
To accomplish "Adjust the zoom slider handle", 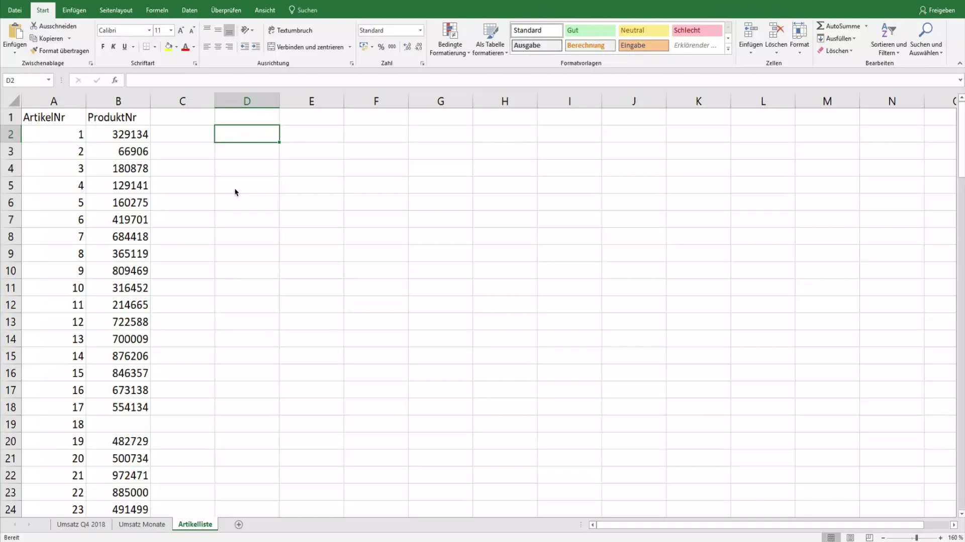I will point(916,537).
